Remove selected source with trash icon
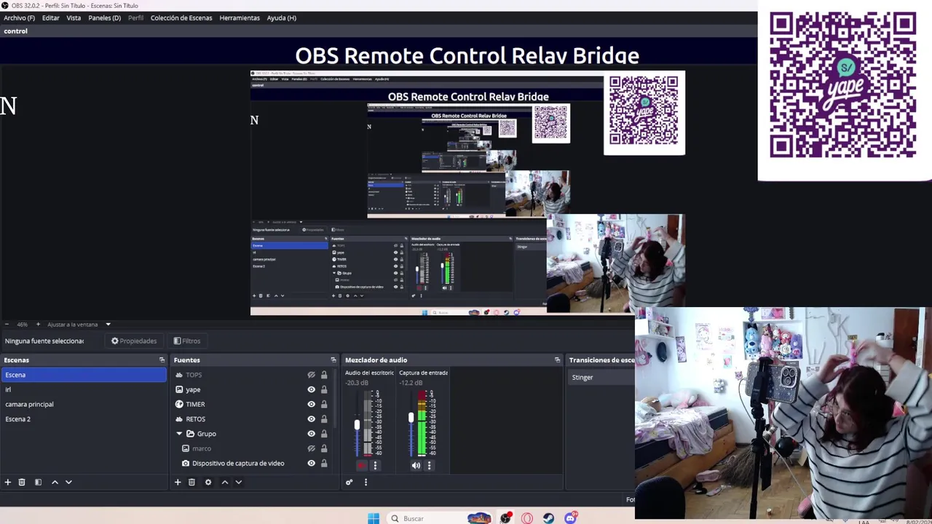The height and width of the screenshot is (524, 932). click(x=191, y=482)
